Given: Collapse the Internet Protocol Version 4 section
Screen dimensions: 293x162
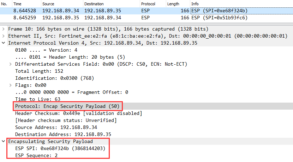Looking at the screenshot, I should (4, 43).
